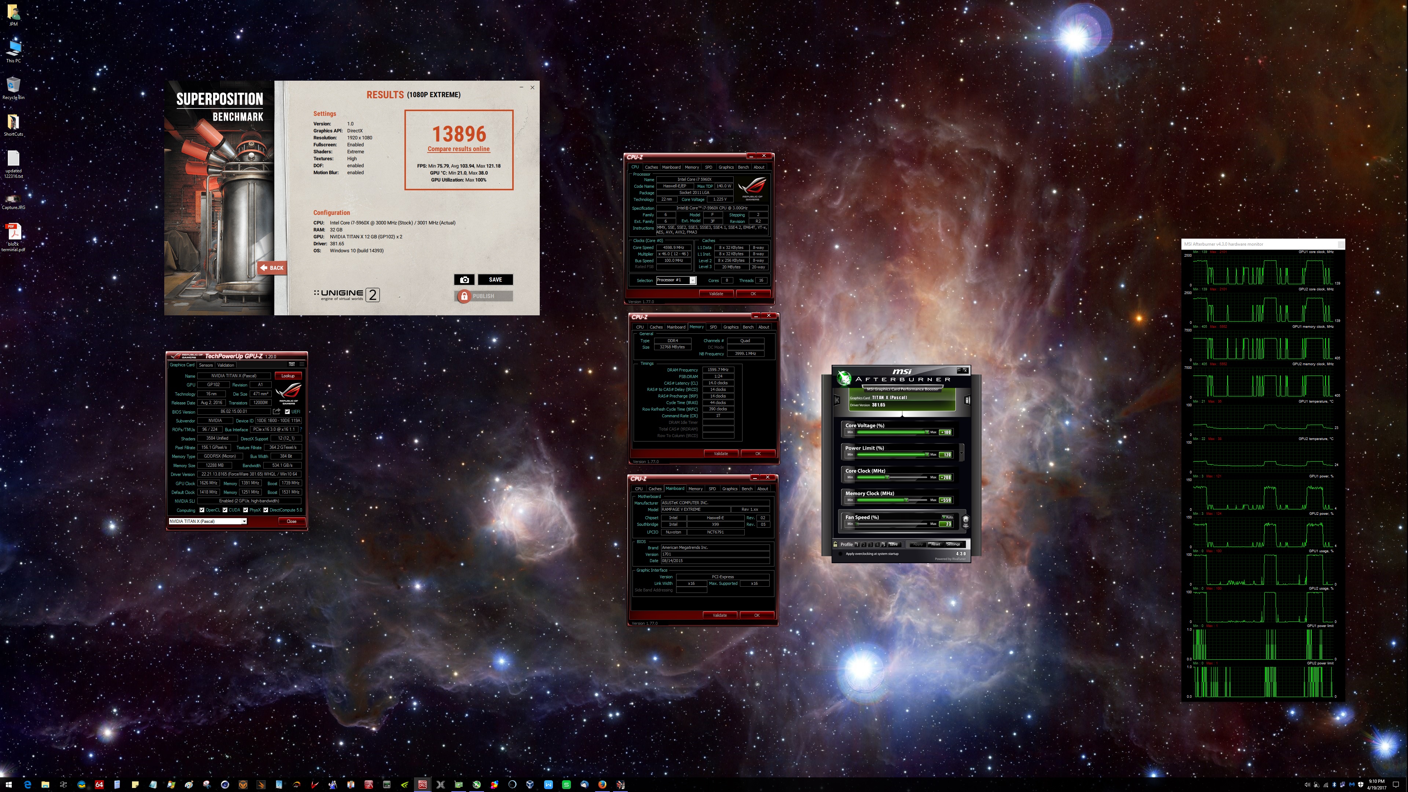Viewport: 1408px width, 792px height.
Task: Click Validate in the top CPU-Z window
Action: tap(716, 294)
